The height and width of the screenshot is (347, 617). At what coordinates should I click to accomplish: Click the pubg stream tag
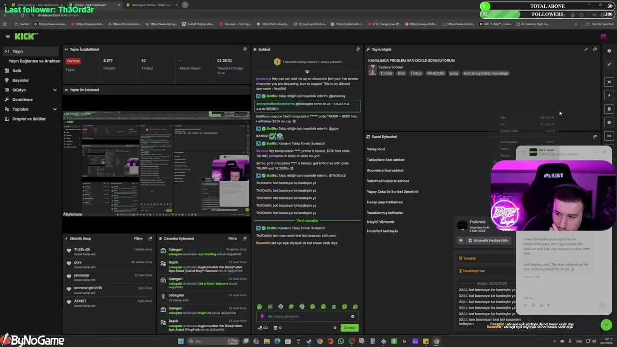coord(454,73)
